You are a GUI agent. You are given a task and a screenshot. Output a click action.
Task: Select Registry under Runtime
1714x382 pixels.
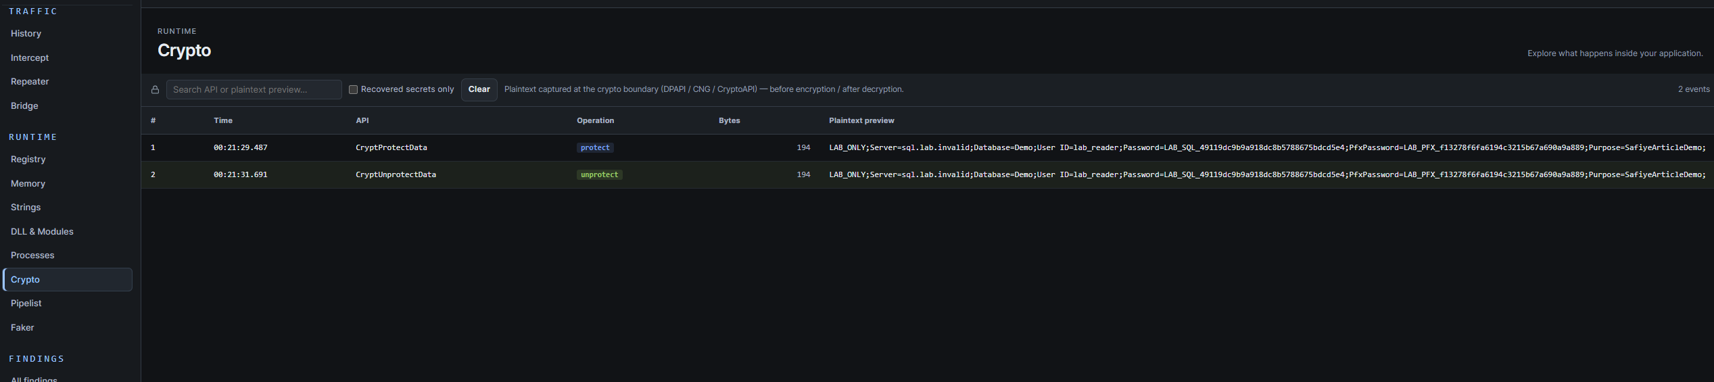tap(28, 159)
